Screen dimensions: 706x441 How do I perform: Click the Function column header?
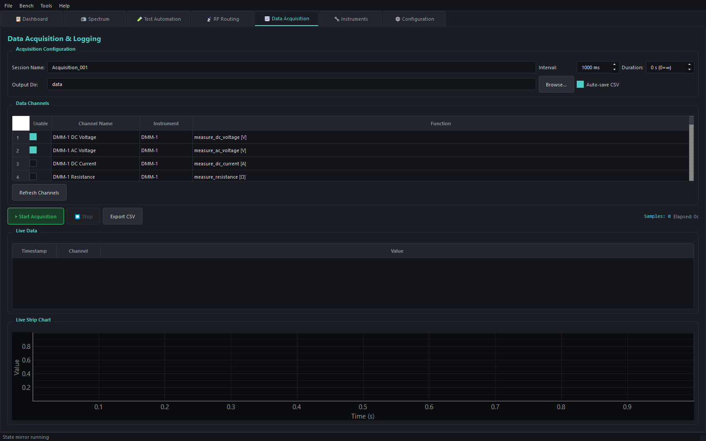(x=441, y=123)
